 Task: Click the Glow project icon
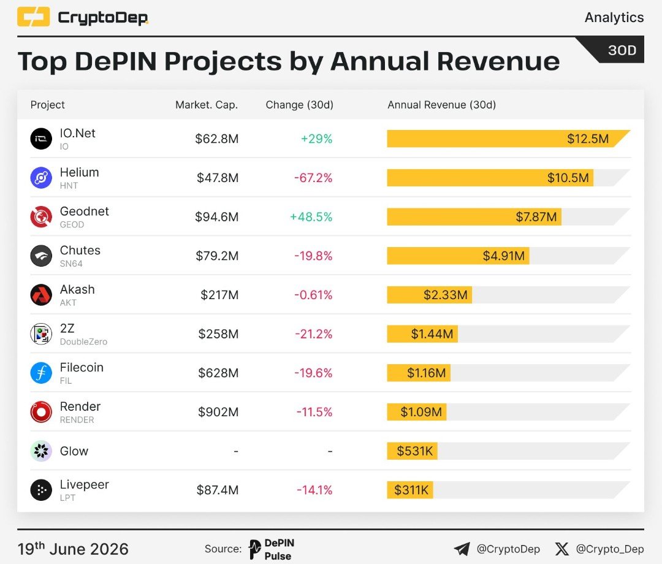point(41,451)
